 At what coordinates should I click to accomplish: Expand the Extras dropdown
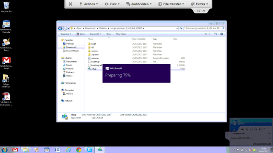click(x=199, y=4)
